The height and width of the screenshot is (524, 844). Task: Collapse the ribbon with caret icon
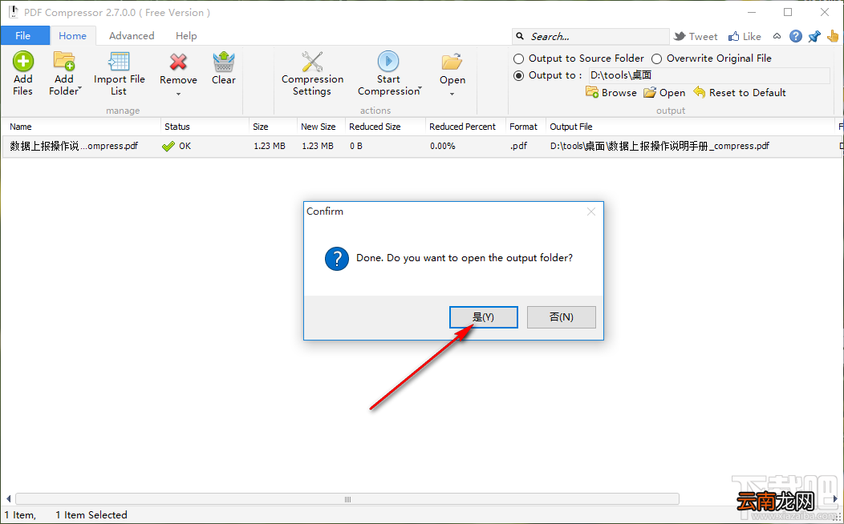click(x=777, y=36)
